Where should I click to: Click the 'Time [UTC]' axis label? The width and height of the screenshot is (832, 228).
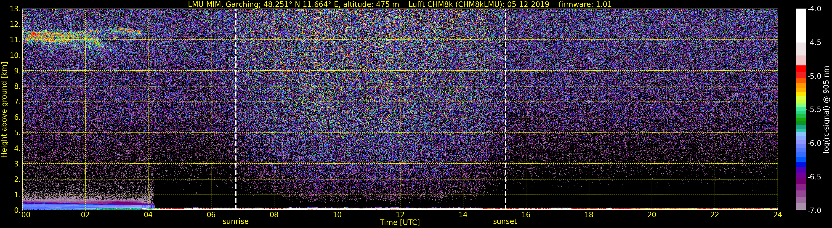pyautogui.click(x=400, y=222)
